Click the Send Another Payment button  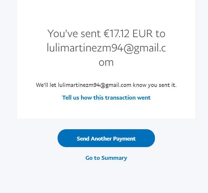(106, 138)
